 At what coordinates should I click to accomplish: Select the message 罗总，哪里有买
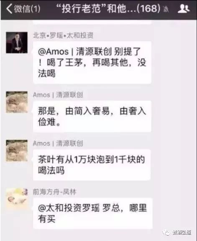(93, 213)
